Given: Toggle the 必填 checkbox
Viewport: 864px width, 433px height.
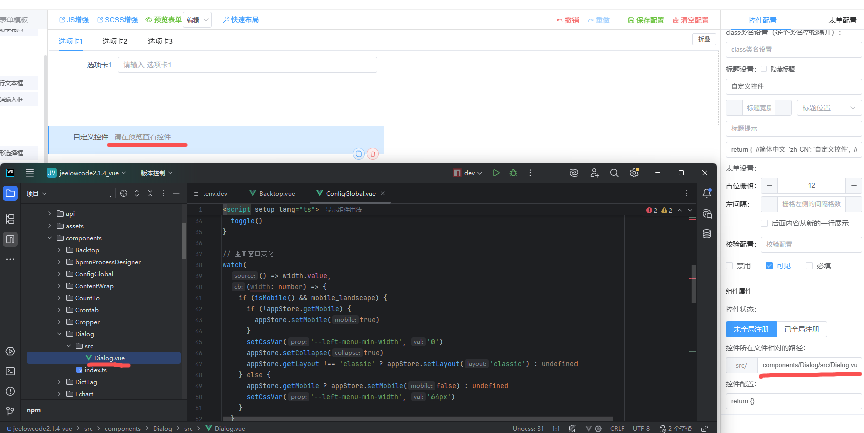Looking at the screenshot, I should (x=809, y=266).
